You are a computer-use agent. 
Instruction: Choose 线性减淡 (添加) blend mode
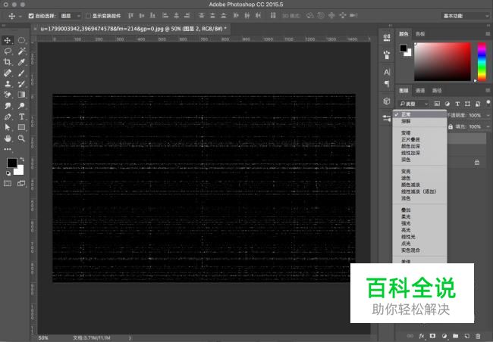click(x=419, y=191)
